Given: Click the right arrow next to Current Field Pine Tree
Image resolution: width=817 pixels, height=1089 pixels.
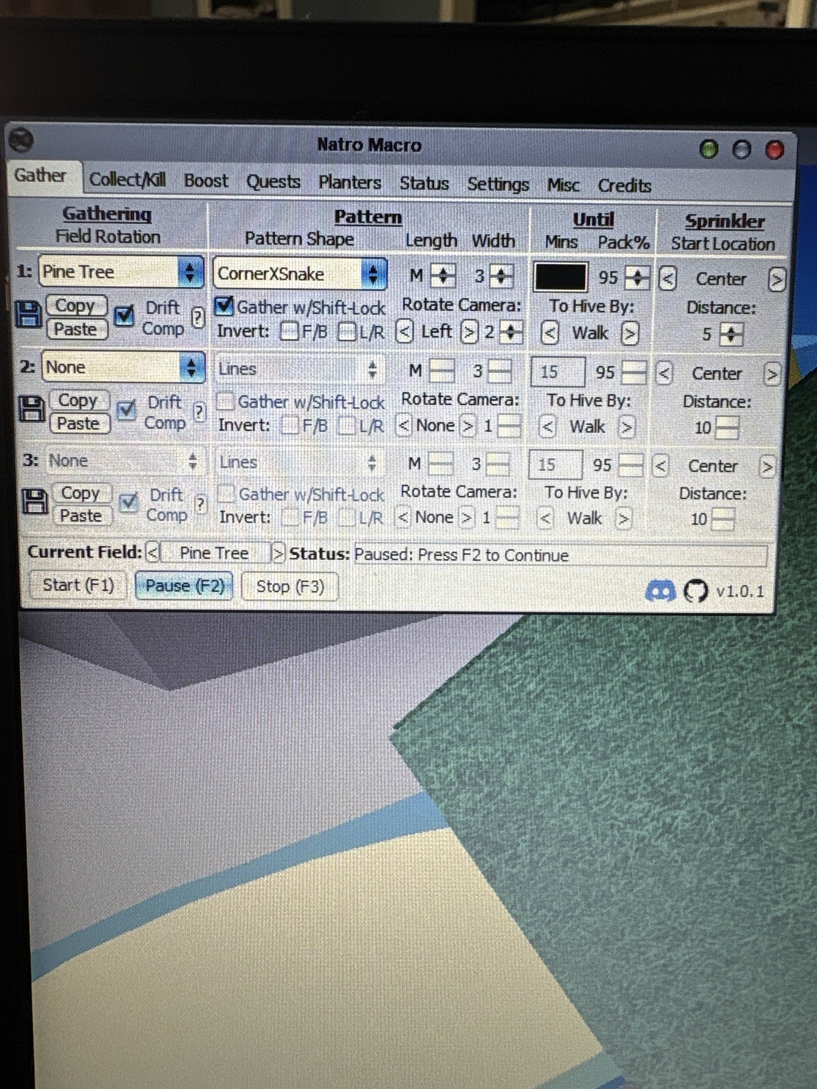Looking at the screenshot, I should [278, 553].
